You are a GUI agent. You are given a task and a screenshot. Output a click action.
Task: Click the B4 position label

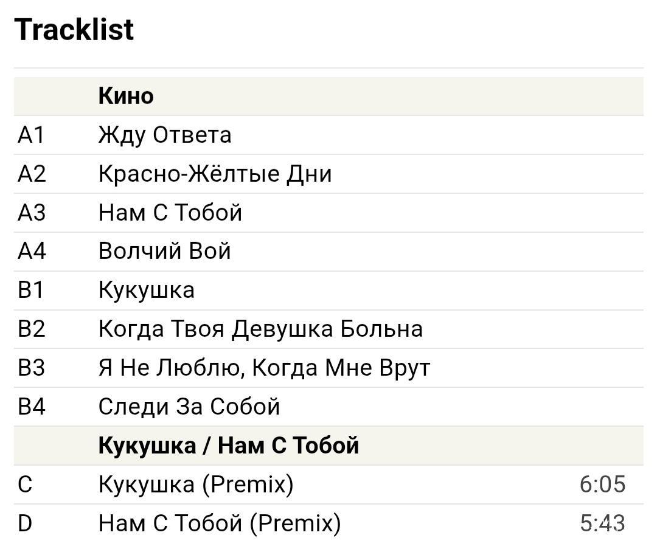(x=32, y=407)
